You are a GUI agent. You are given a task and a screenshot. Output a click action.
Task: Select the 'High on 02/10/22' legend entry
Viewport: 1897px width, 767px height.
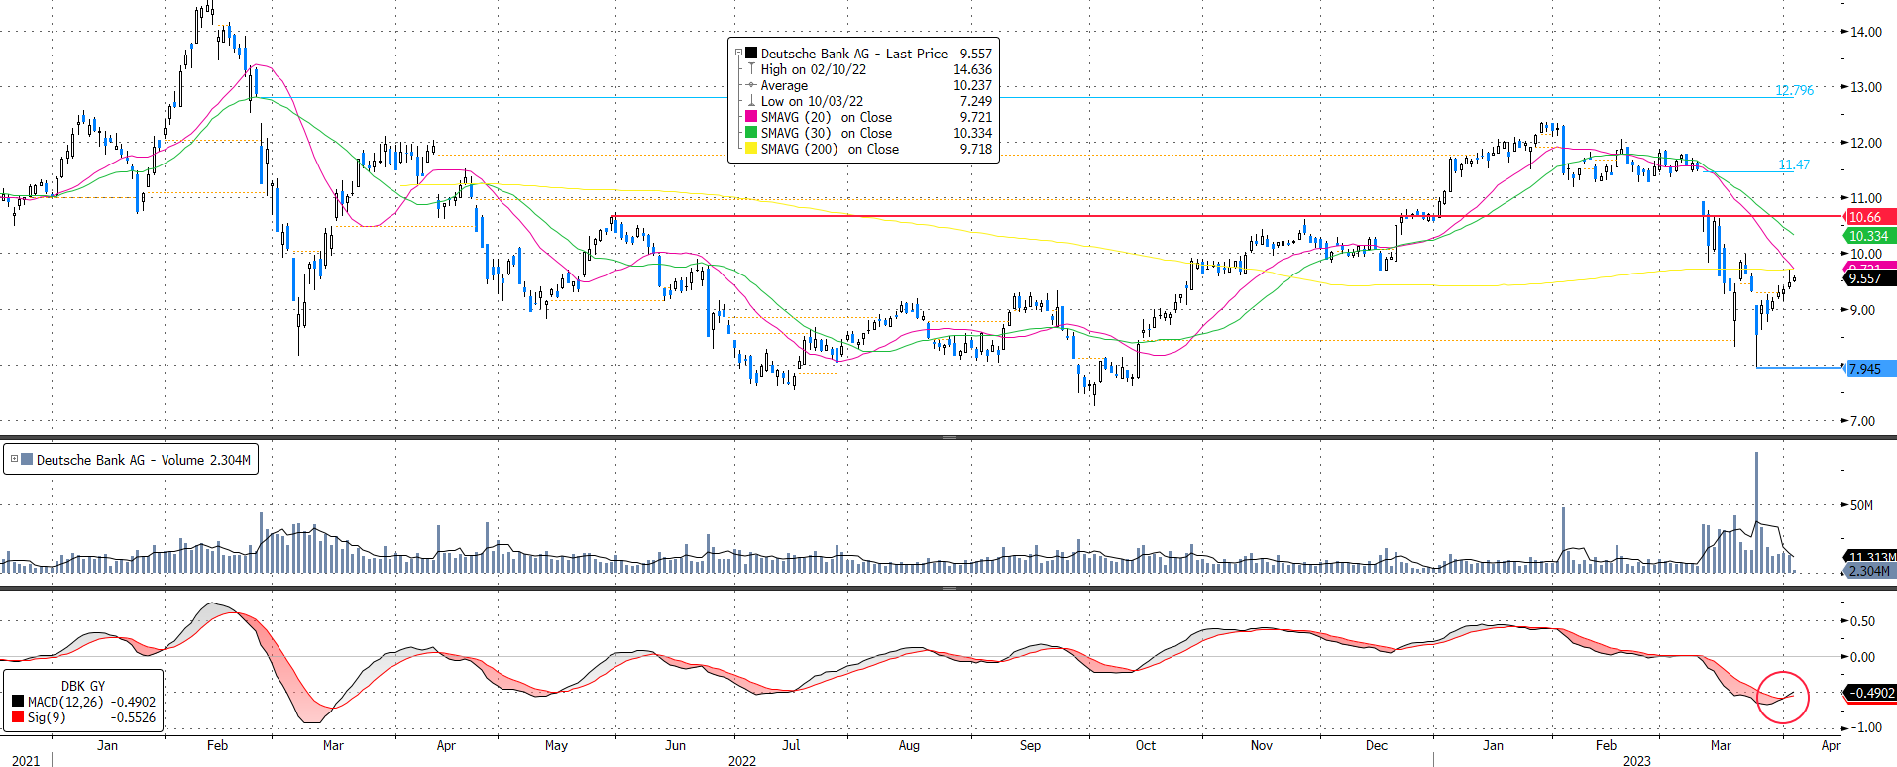(x=814, y=69)
